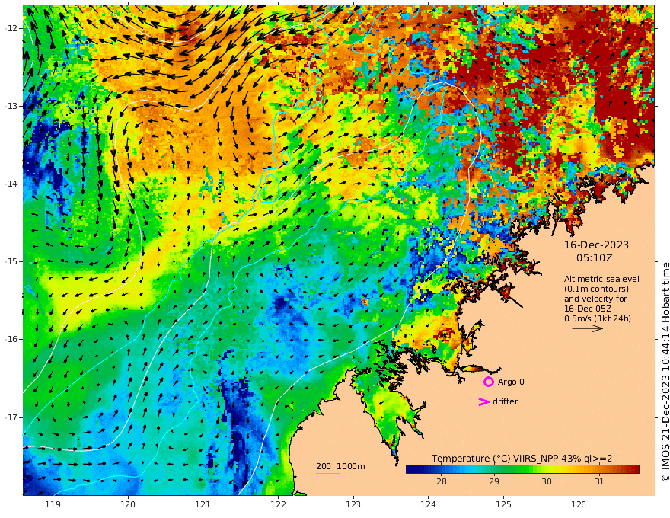670x518 pixels.
Task: Click the longitude axis label 123
Action: [353, 505]
